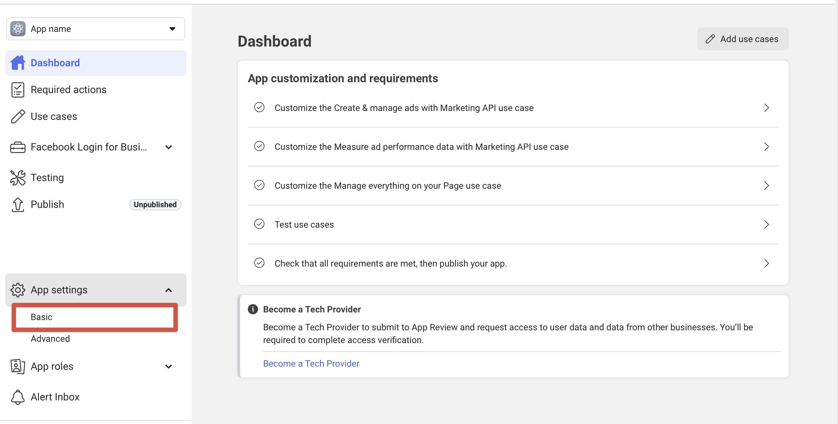Screen dimensions: 838x424
Task: Click check circle for publish requirements row
Action: click(x=259, y=263)
